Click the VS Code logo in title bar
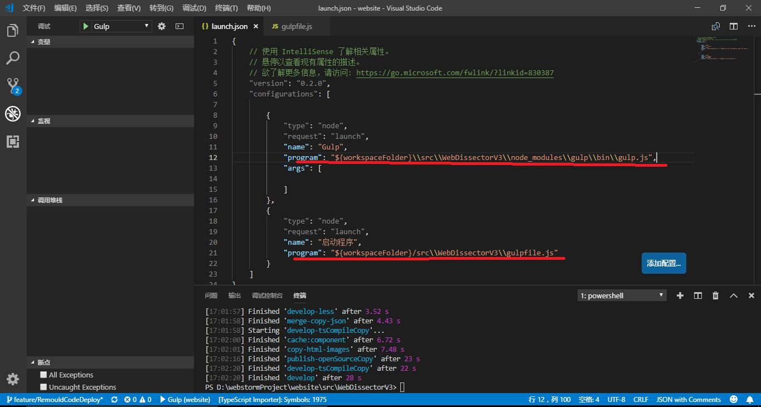The width and height of the screenshot is (761, 407). (x=8, y=8)
